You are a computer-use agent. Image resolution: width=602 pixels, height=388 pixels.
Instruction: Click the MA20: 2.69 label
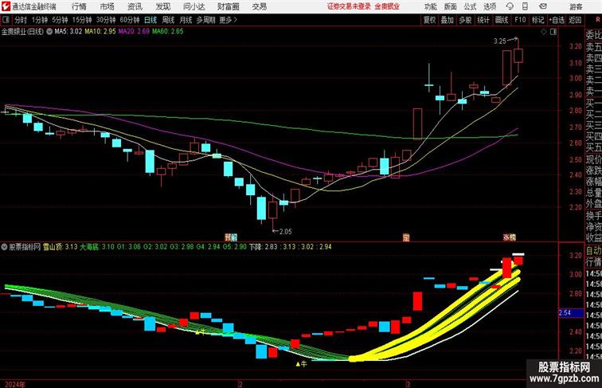pos(134,32)
